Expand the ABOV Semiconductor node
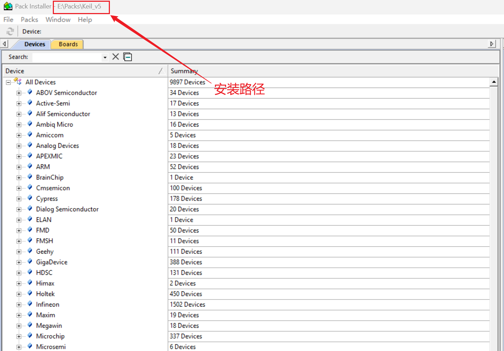 pos(19,93)
